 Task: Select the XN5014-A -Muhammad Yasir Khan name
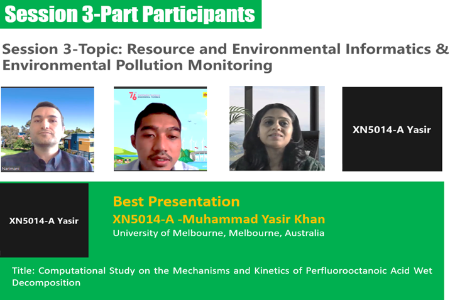pos(219,219)
